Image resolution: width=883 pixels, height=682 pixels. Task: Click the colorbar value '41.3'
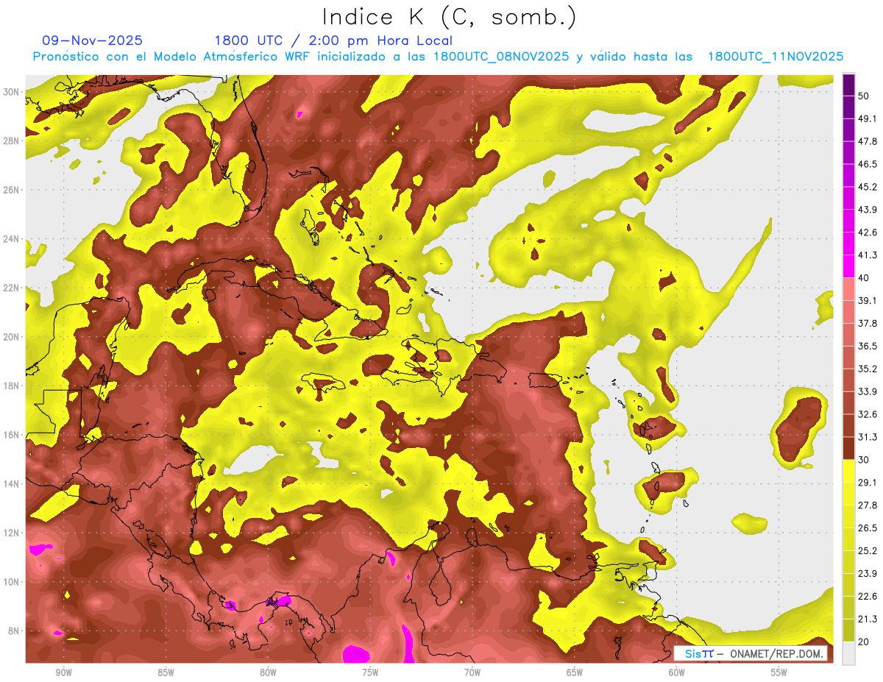pos(868,255)
